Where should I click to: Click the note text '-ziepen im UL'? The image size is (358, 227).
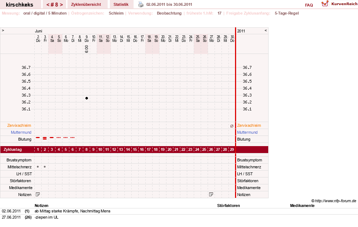pyautogui.click(x=47, y=217)
